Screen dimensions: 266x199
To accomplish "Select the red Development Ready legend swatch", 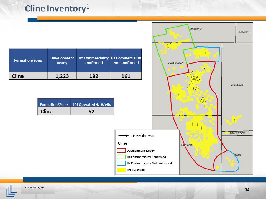I will 121,150.
